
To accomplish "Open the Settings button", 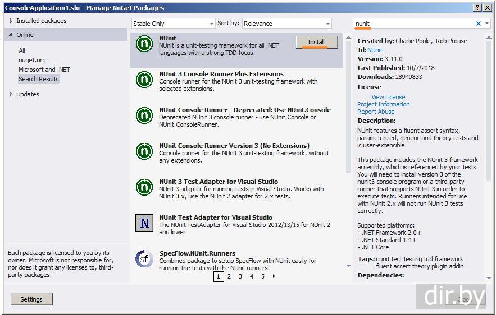I will [31, 299].
